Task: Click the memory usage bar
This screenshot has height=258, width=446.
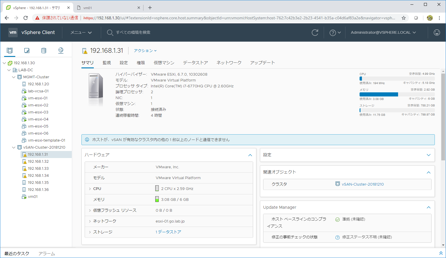Action: pyautogui.click(x=397, y=94)
